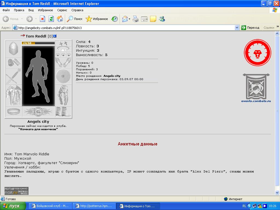The image size is (280, 210).
Task: Click the necklace equipment slot
Action: click(x=63, y=49)
